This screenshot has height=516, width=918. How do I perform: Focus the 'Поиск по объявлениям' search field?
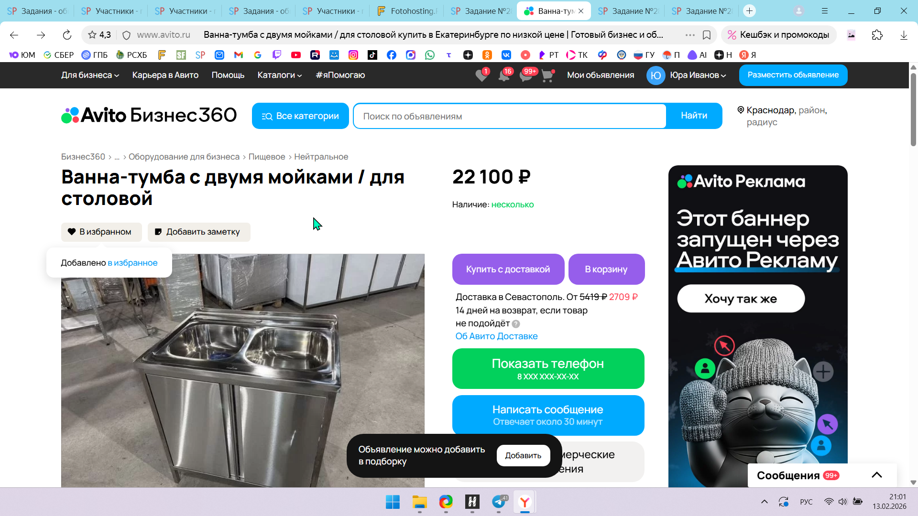point(509,116)
